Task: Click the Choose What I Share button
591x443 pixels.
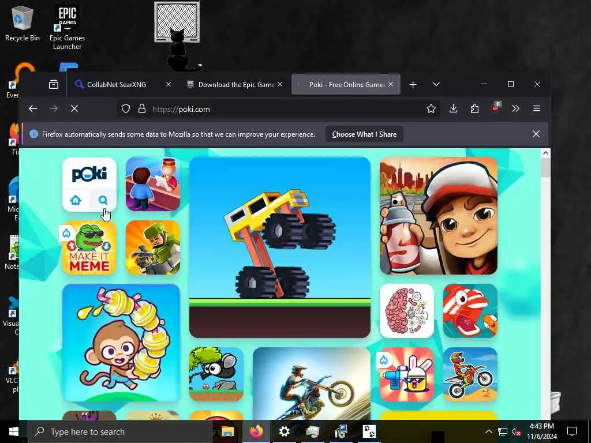Action: 364,134
